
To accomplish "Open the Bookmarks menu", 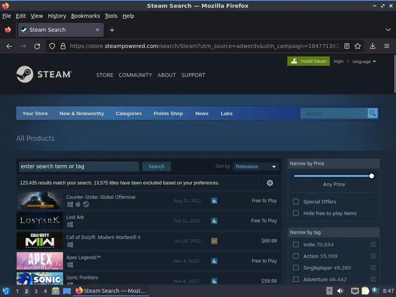I will 85,16.
